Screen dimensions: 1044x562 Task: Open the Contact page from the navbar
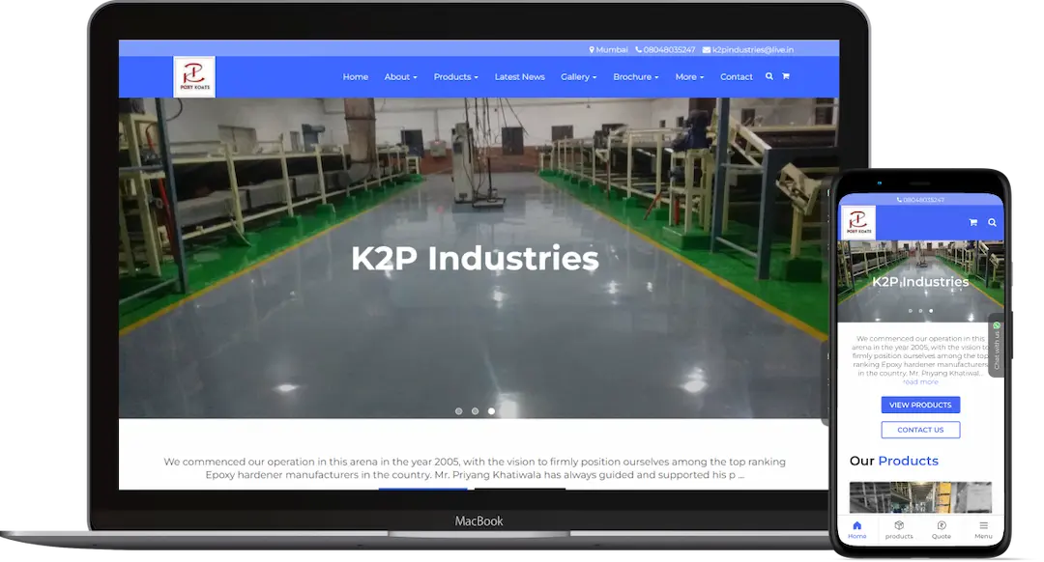[x=737, y=77]
